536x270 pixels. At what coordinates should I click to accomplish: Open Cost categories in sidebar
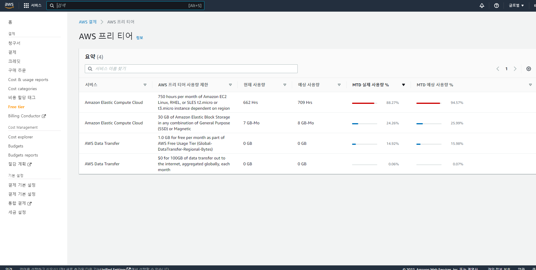(x=23, y=89)
